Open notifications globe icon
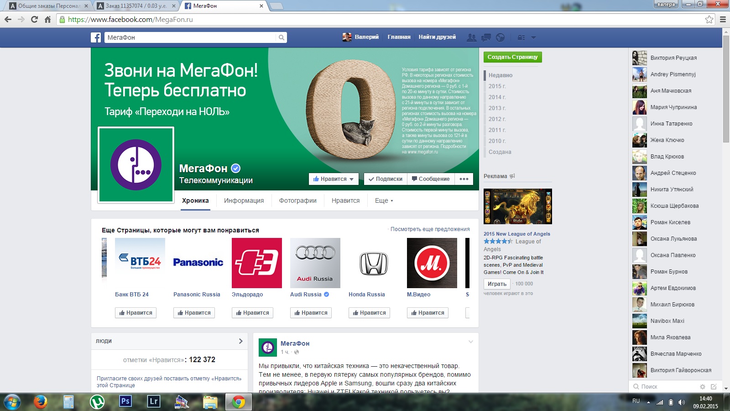The image size is (730, 411). pos(500,37)
